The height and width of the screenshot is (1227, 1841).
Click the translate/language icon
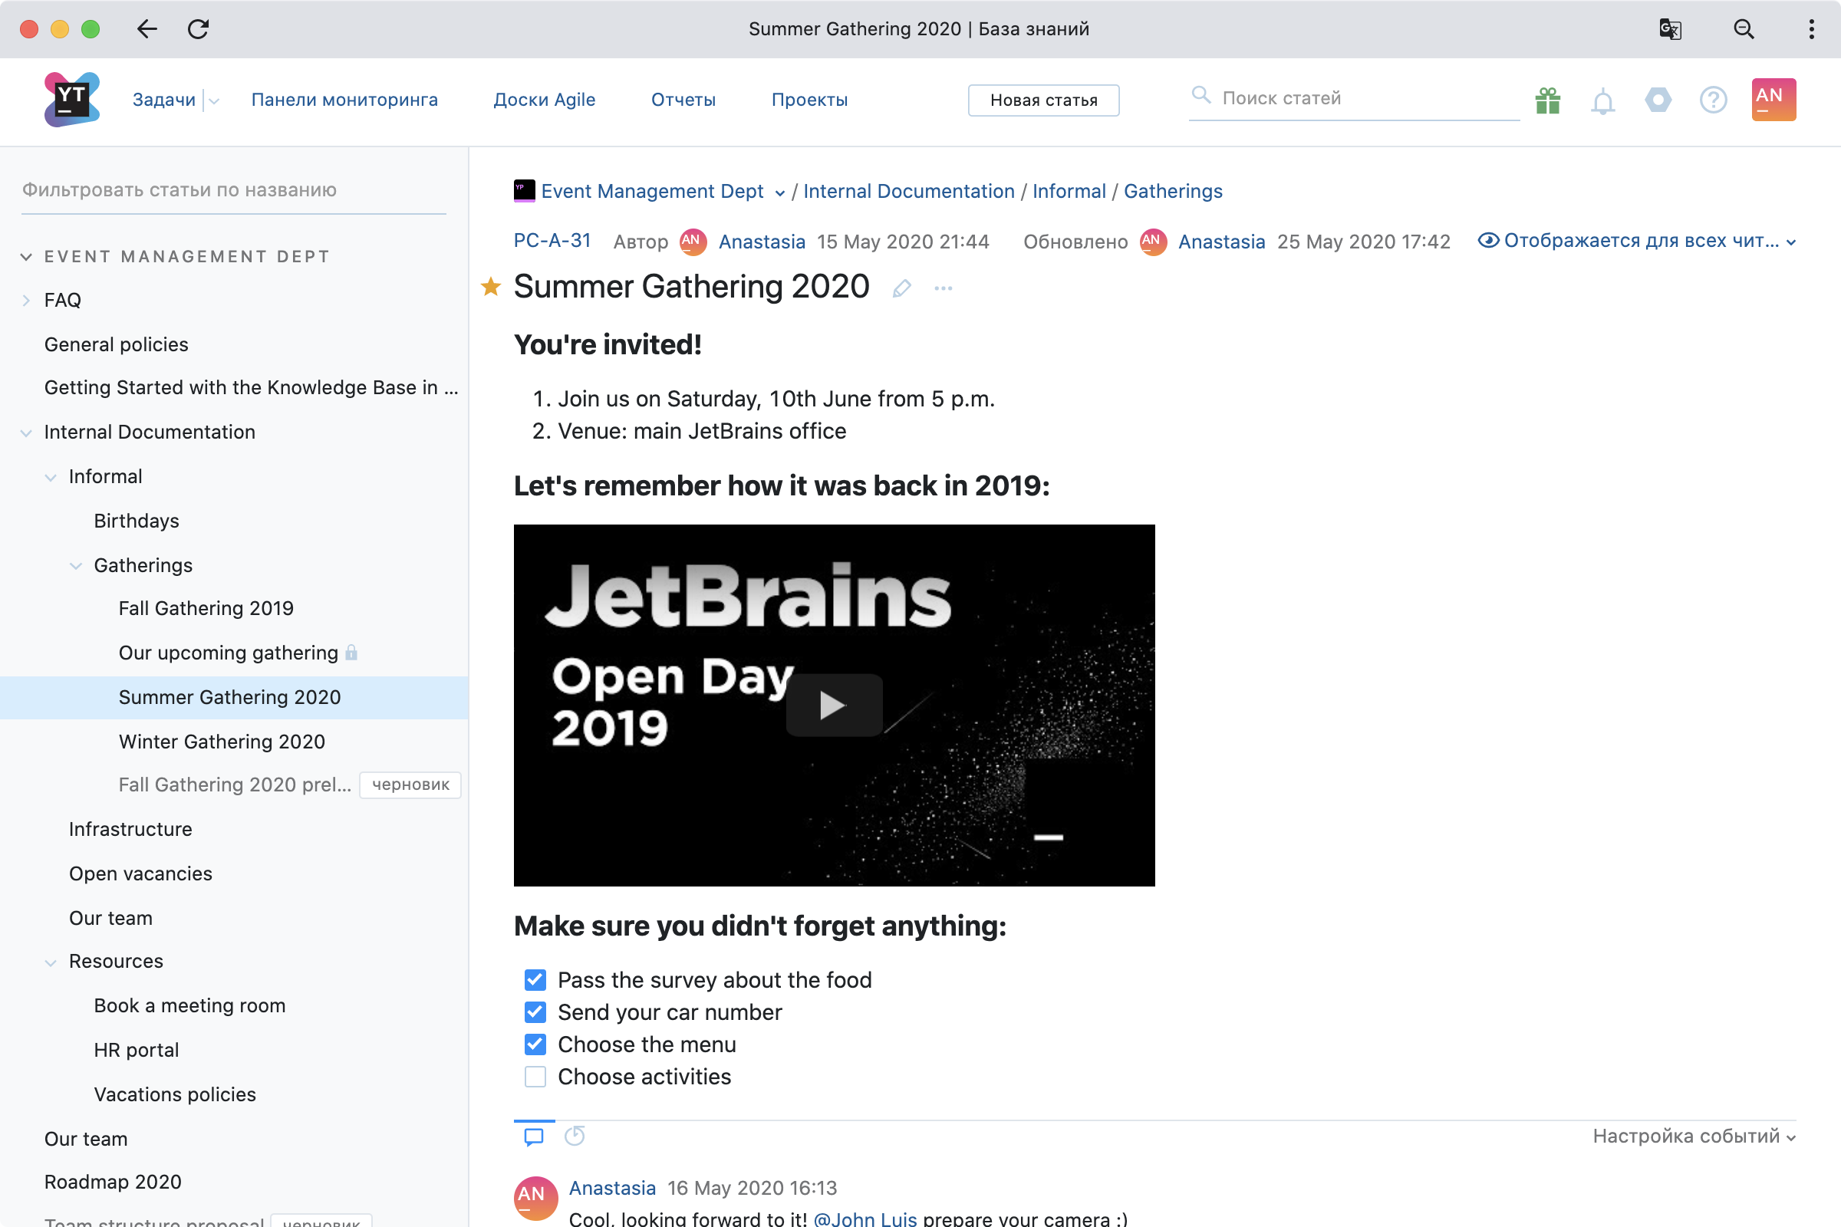(x=1674, y=28)
